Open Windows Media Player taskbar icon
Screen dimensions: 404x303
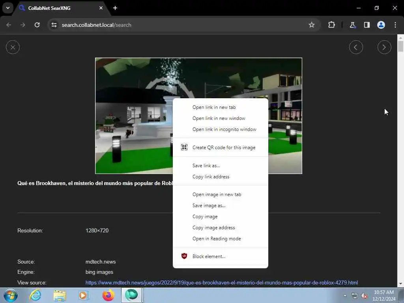[84, 295]
